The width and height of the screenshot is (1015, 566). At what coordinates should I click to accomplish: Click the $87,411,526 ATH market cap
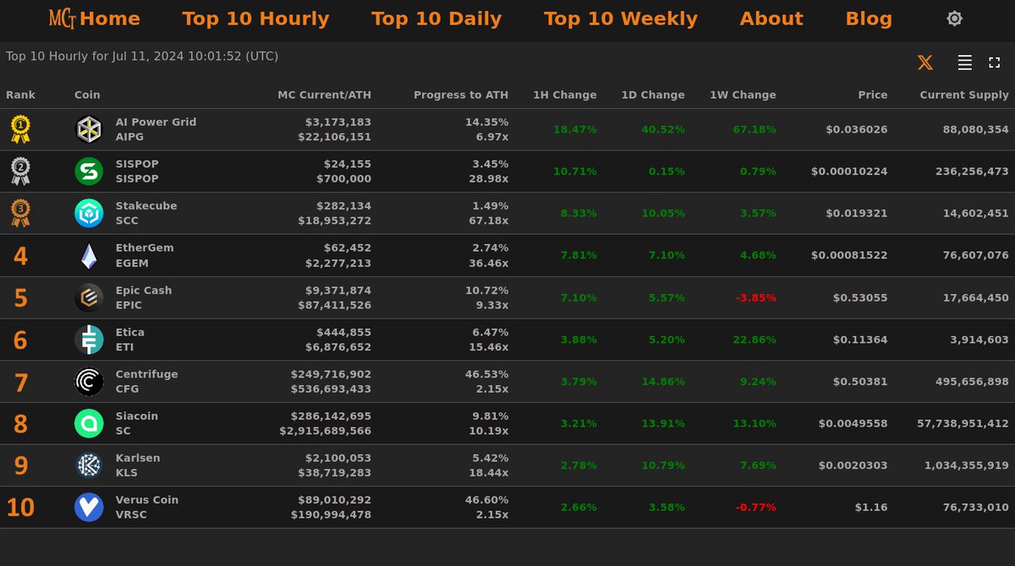pyautogui.click(x=334, y=305)
